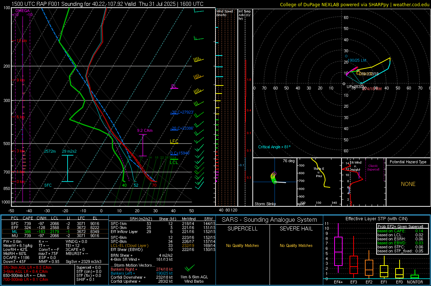Click 'No Quality Matches' under SUPERCELL
The image size is (431, 286).
(x=243, y=245)
